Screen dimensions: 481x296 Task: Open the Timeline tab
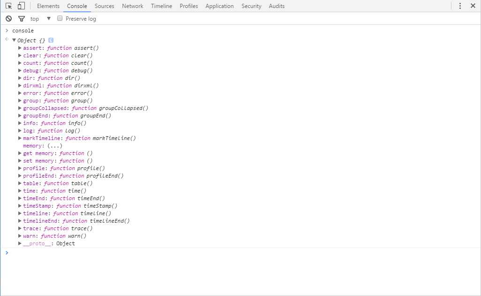[x=161, y=6]
